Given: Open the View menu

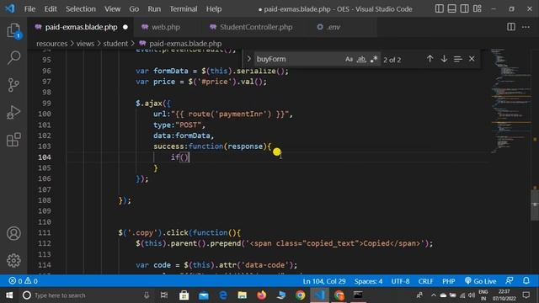Looking at the screenshot, I should pyautogui.click(x=112, y=9).
